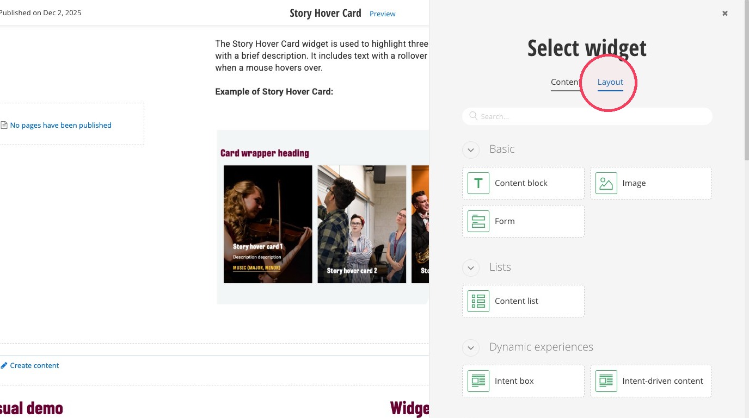The height and width of the screenshot is (418, 749).
Task: Pick the Form widget icon
Action: pyautogui.click(x=478, y=221)
